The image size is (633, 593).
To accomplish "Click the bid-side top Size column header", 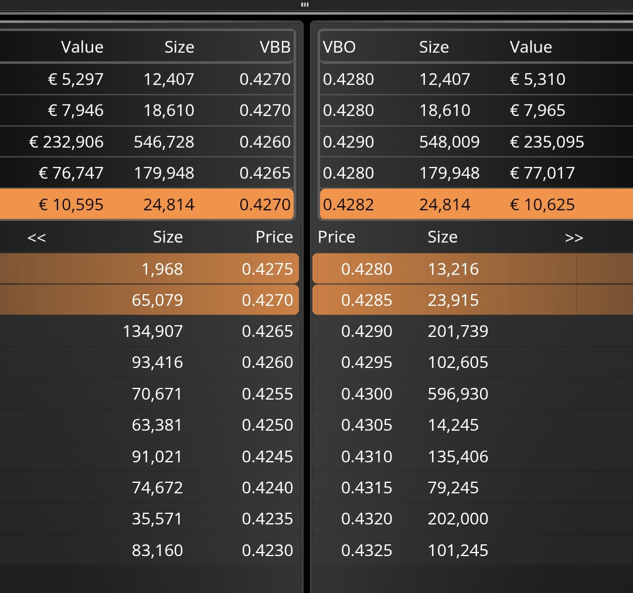I will click(179, 47).
